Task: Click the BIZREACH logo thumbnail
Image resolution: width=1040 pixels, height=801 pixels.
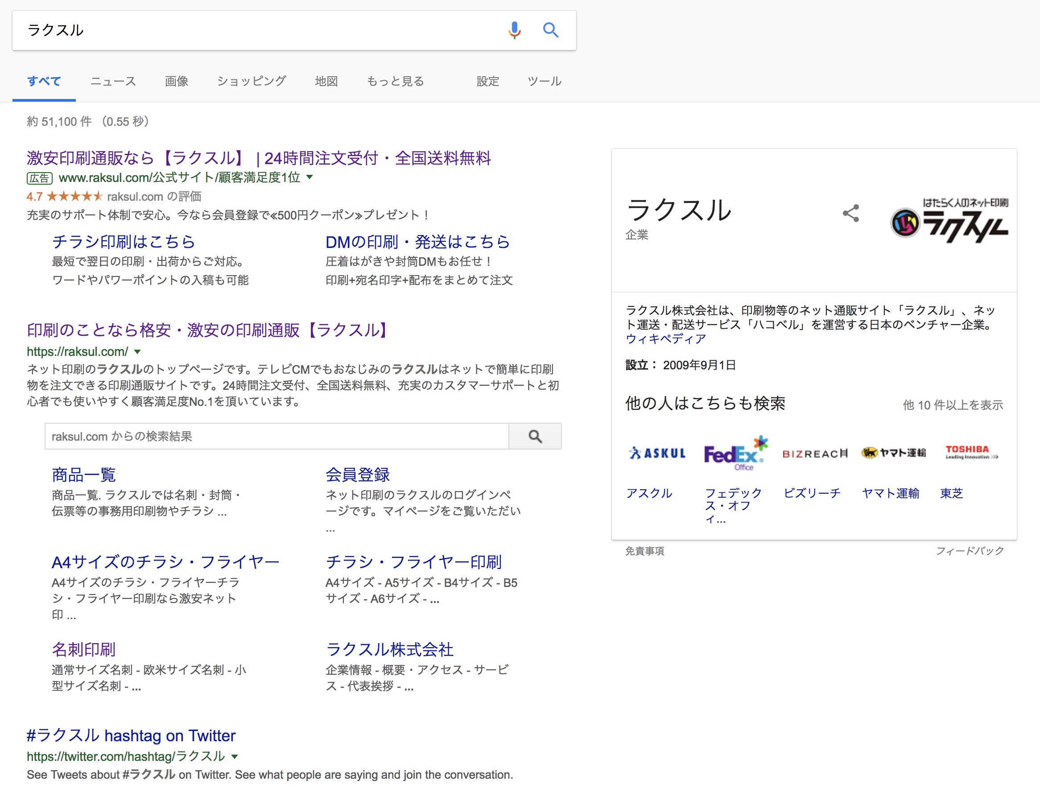Action: 815,454
